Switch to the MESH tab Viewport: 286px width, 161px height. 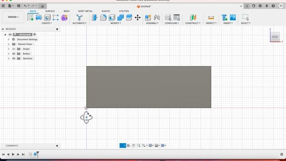point(67,11)
